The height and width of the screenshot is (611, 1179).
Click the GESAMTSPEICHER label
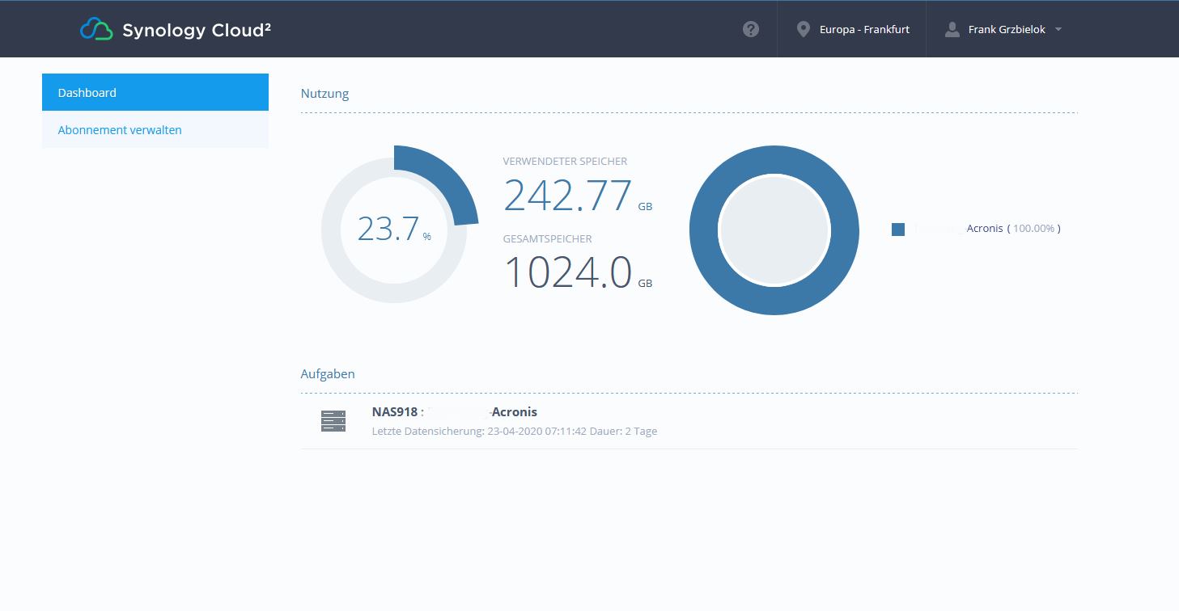[x=547, y=238]
